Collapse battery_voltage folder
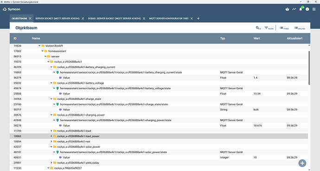320x171 pixels. click(51, 83)
